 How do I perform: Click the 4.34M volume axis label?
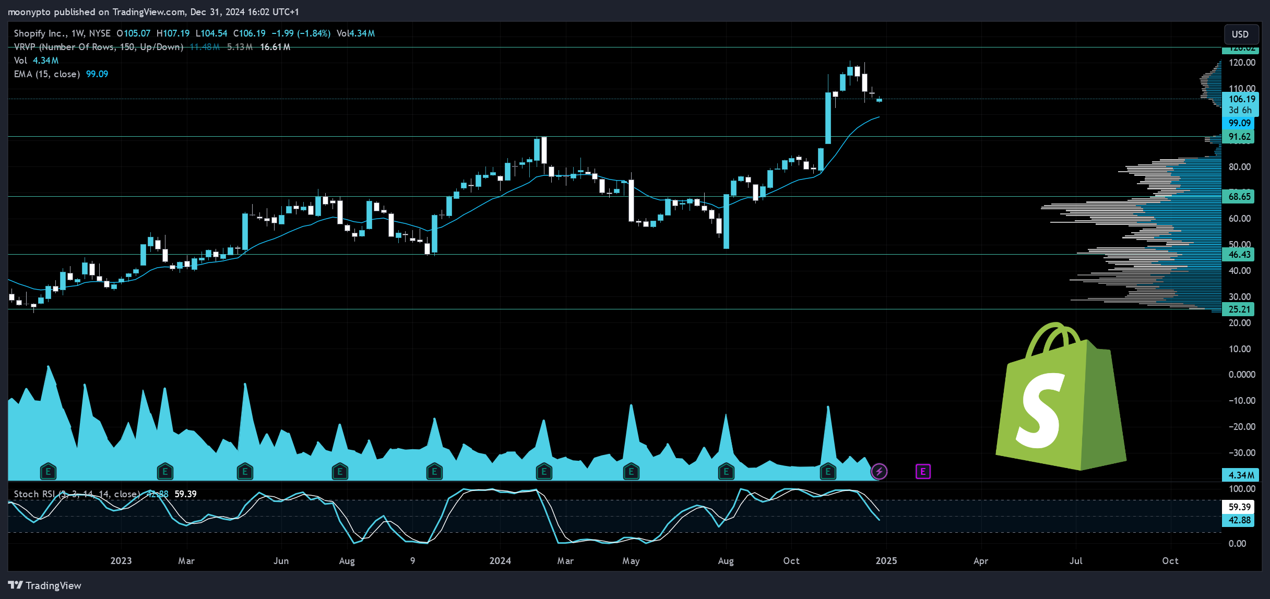pyautogui.click(x=1241, y=475)
